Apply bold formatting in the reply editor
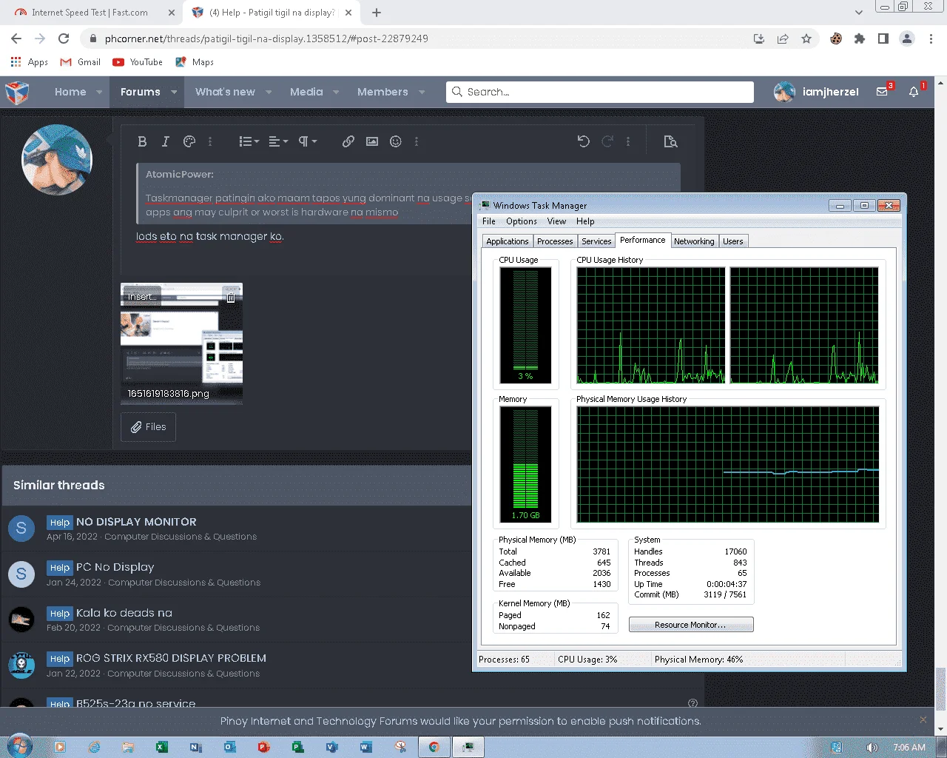 click(x=142, y=141)
